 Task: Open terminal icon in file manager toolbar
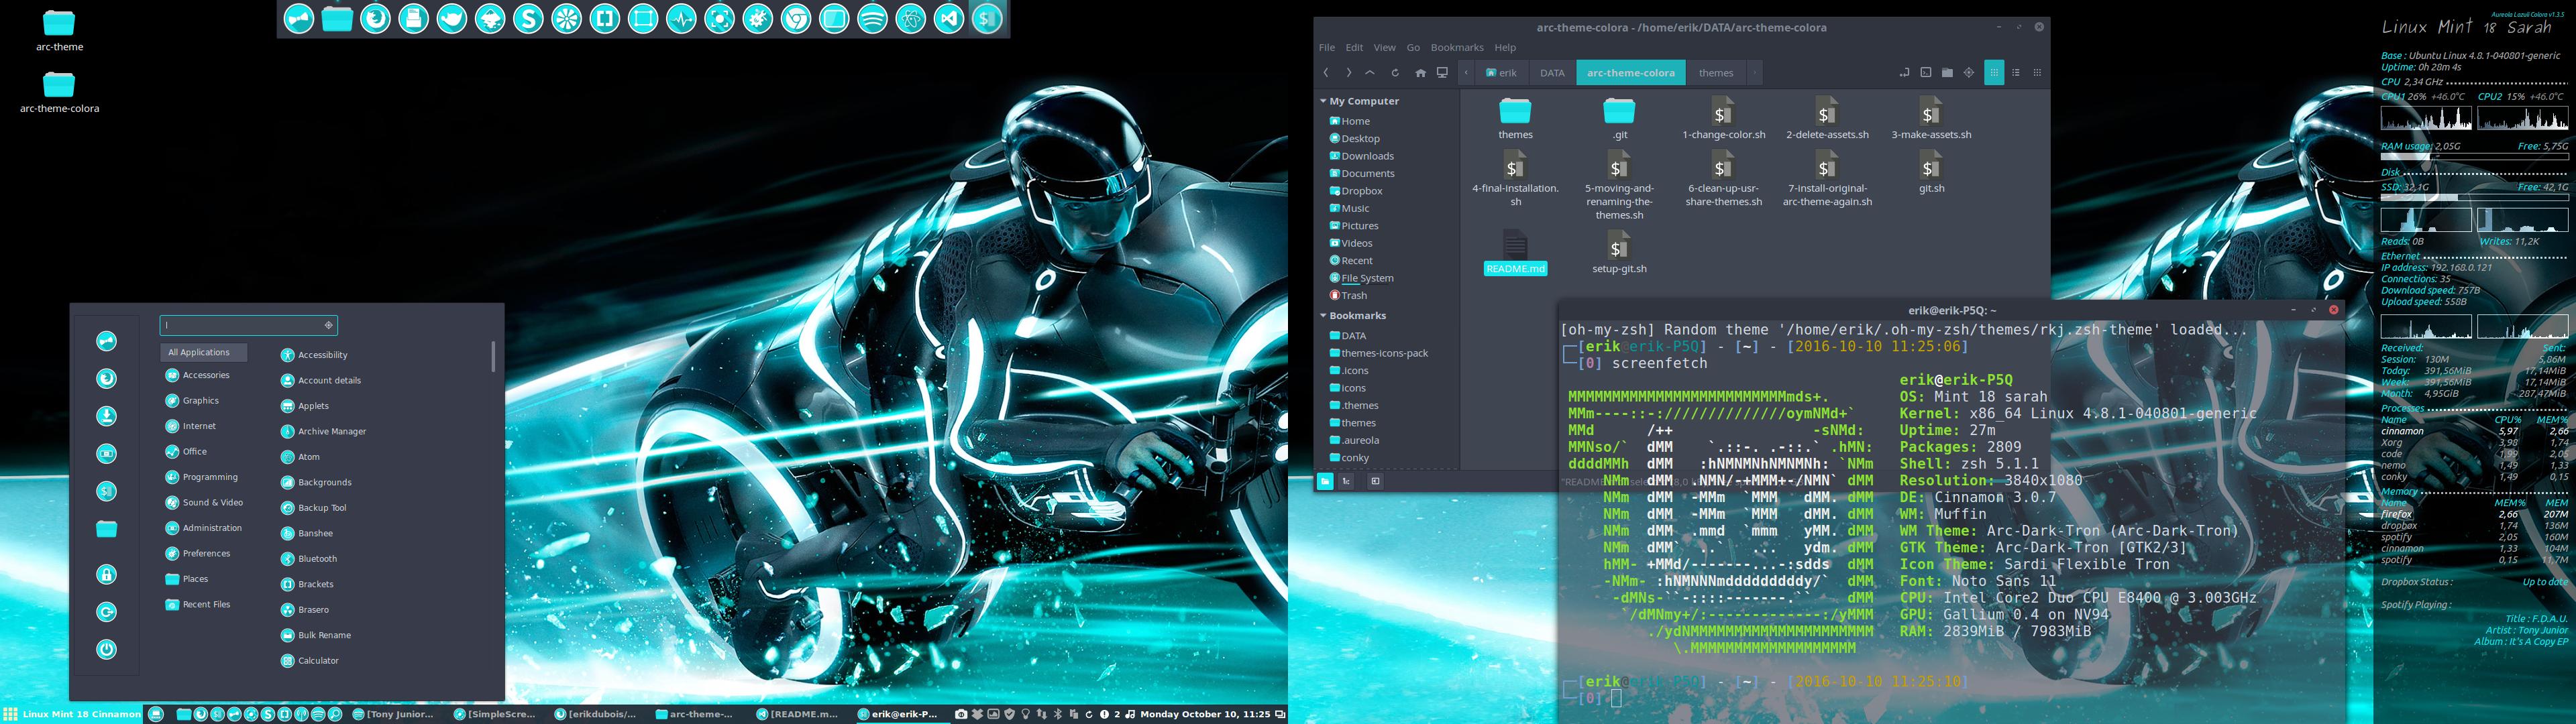(1925, 73)
